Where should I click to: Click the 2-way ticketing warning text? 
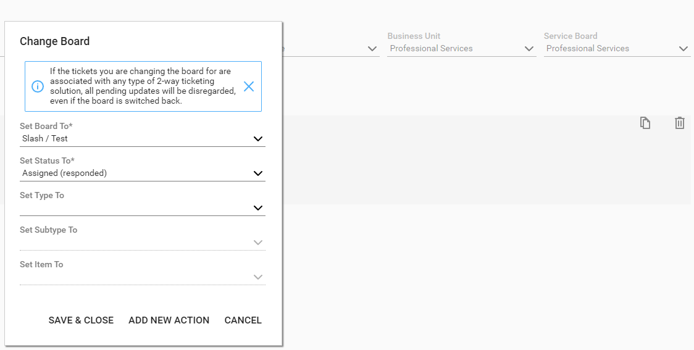143,86
